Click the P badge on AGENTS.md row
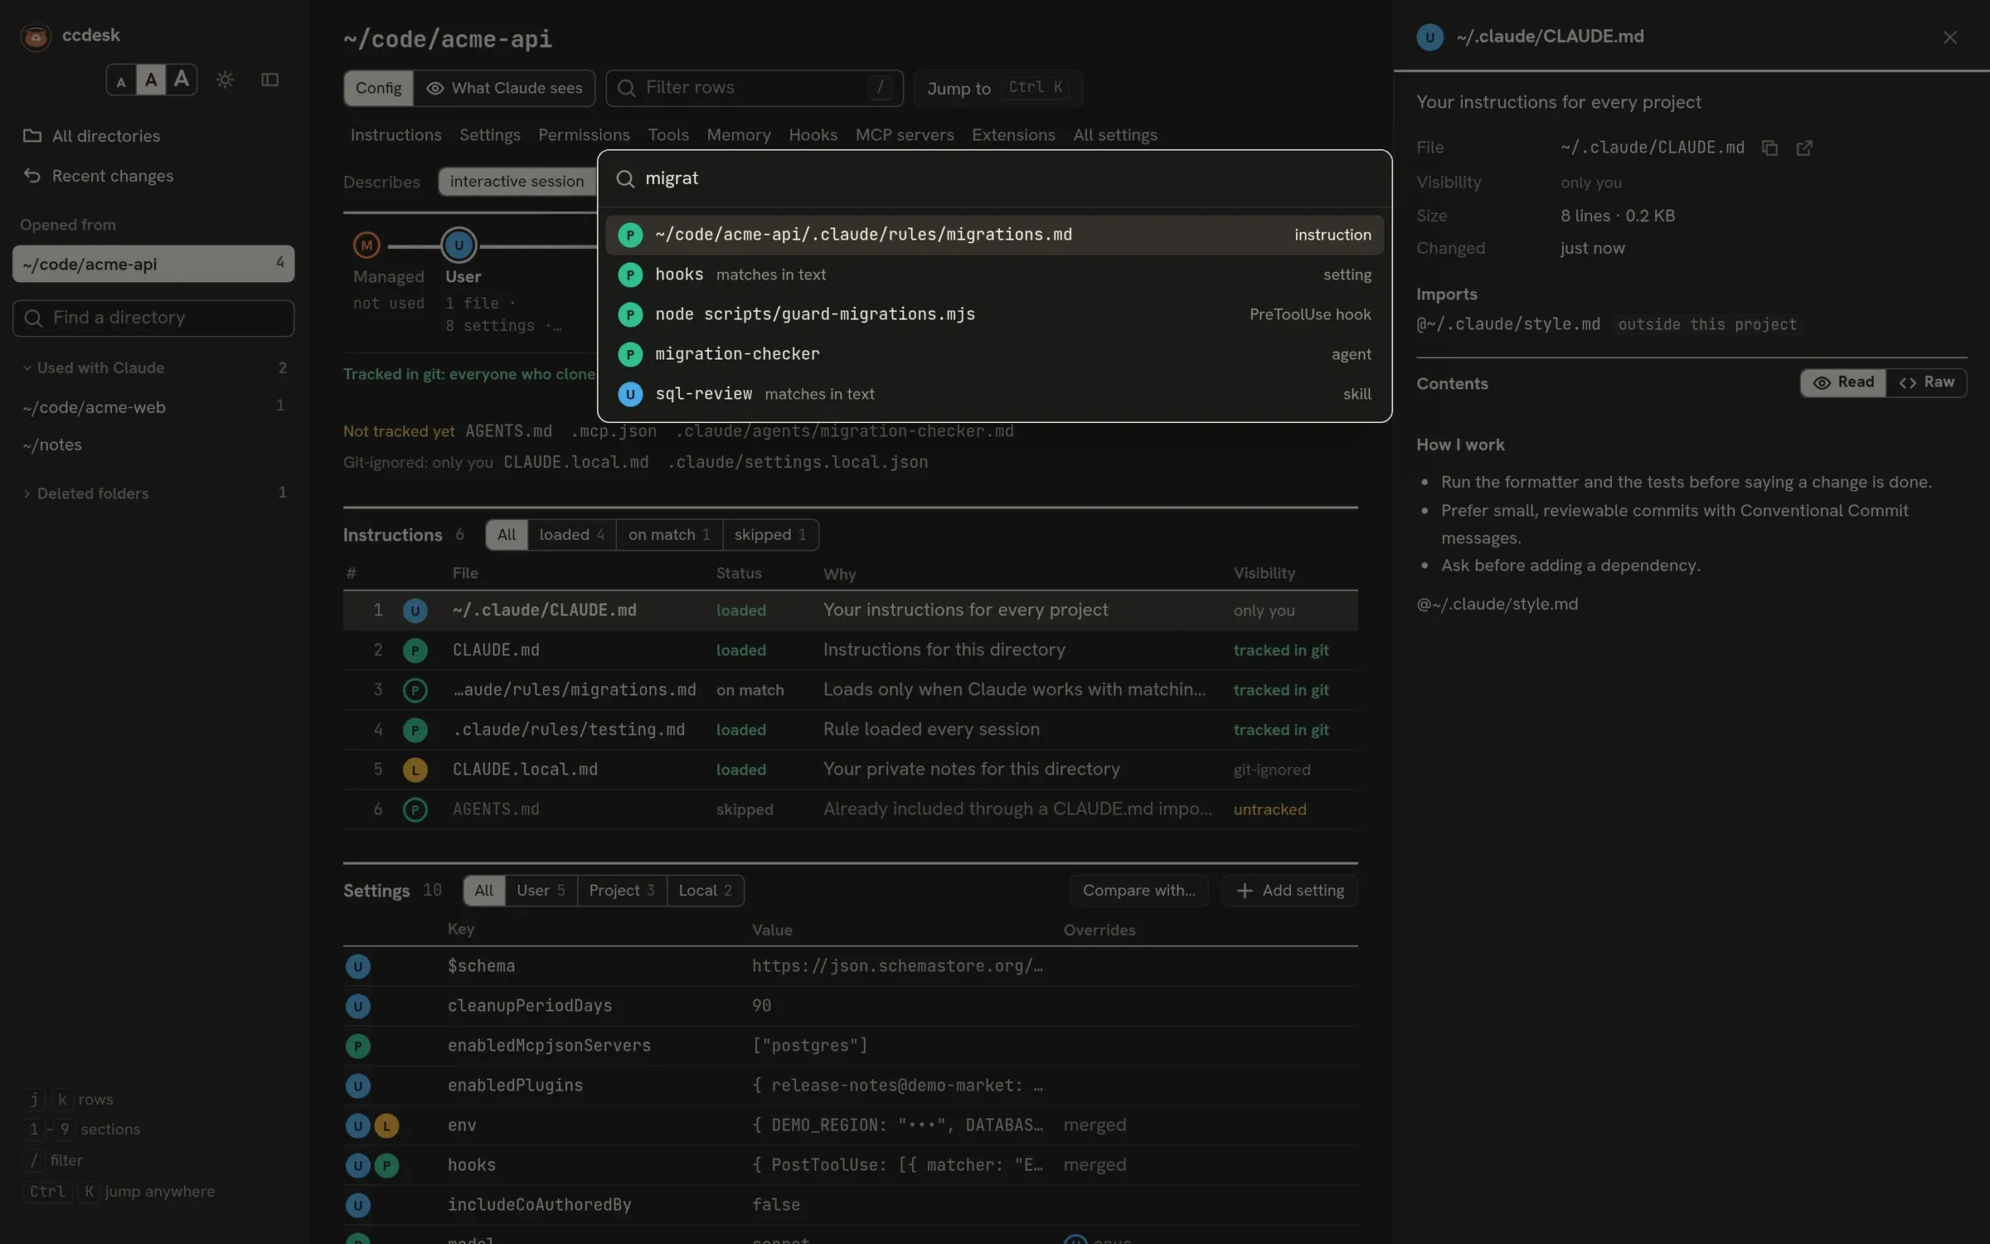The height and width of the screenshot is (1244, 1990). tap(415, 809)
